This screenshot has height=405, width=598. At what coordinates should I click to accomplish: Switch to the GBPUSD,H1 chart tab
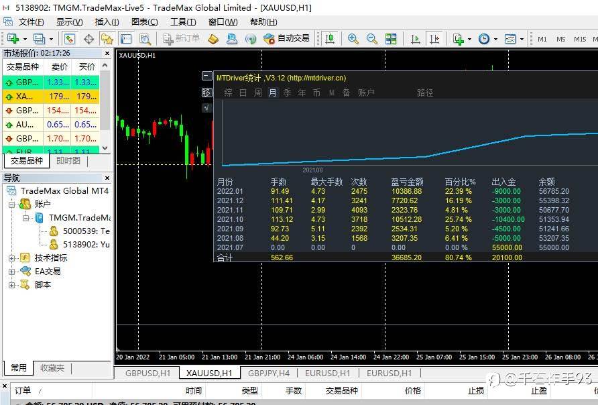click(x=148, y=373)
